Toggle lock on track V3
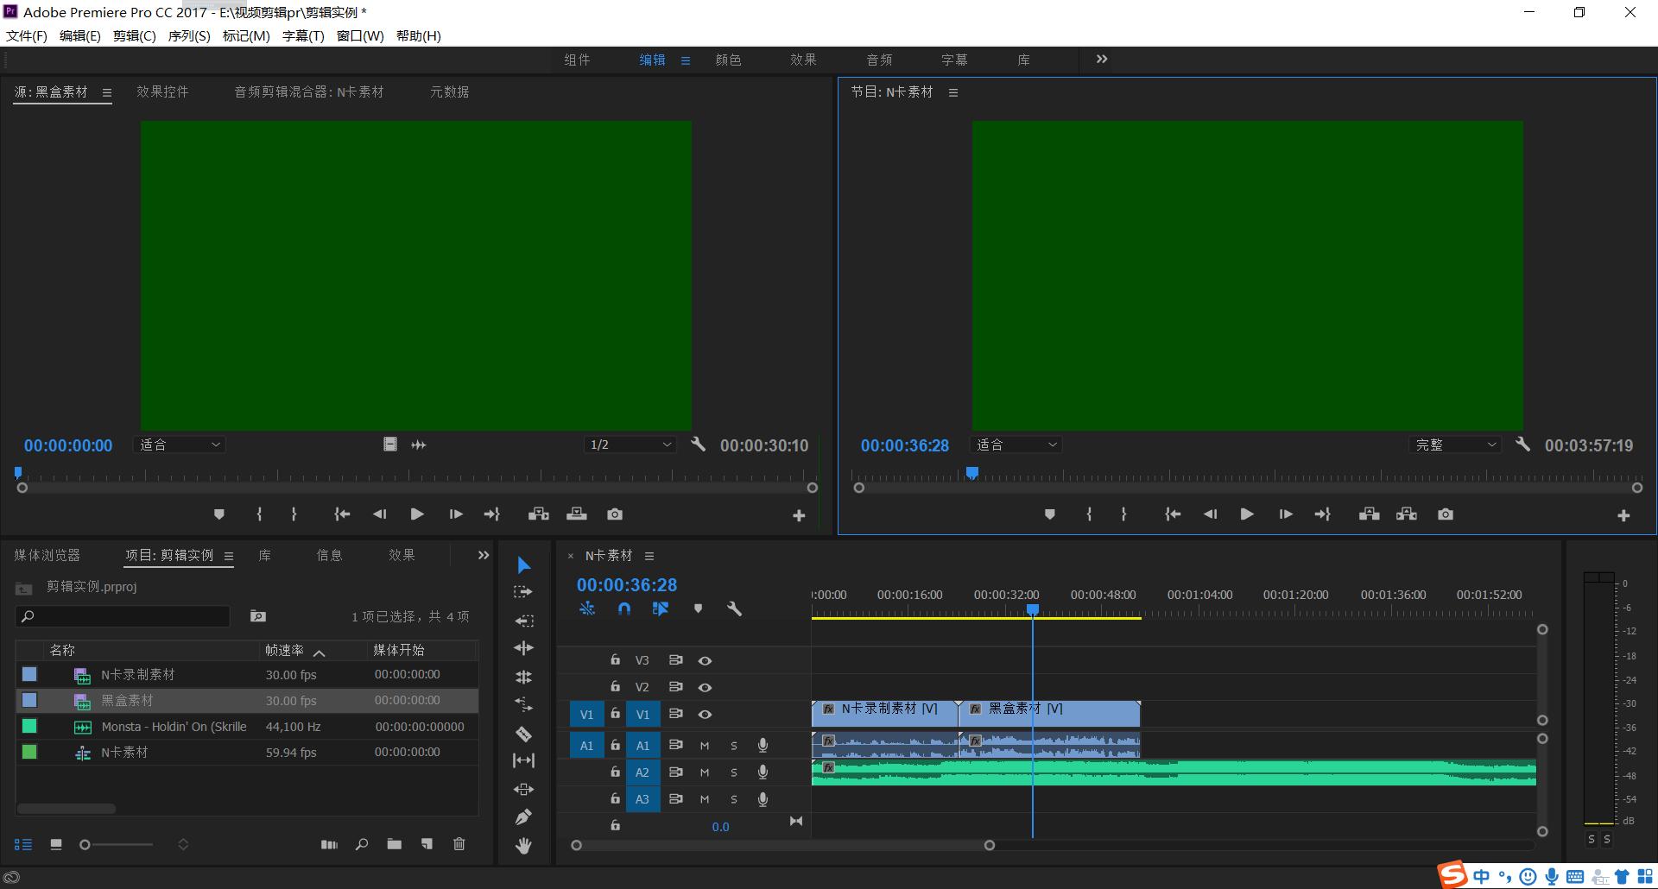1658x889 pixels. [615, 660]
